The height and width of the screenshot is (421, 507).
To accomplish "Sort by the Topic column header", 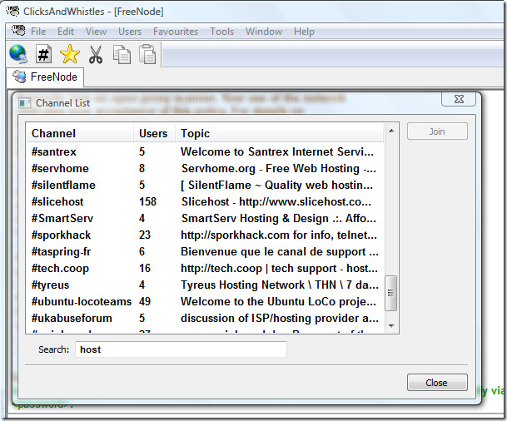I will [x=280, y=133].
